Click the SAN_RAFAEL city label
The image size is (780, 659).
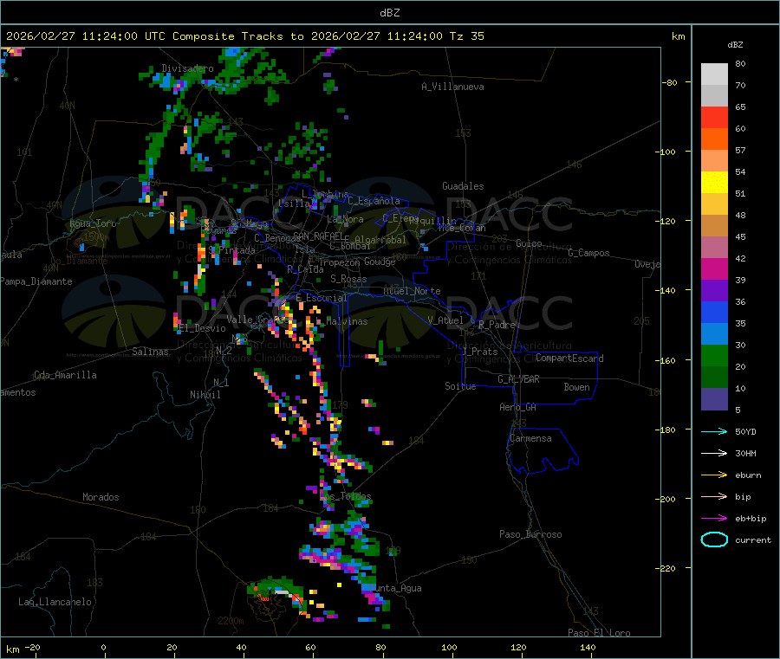(x=318, y=236)
